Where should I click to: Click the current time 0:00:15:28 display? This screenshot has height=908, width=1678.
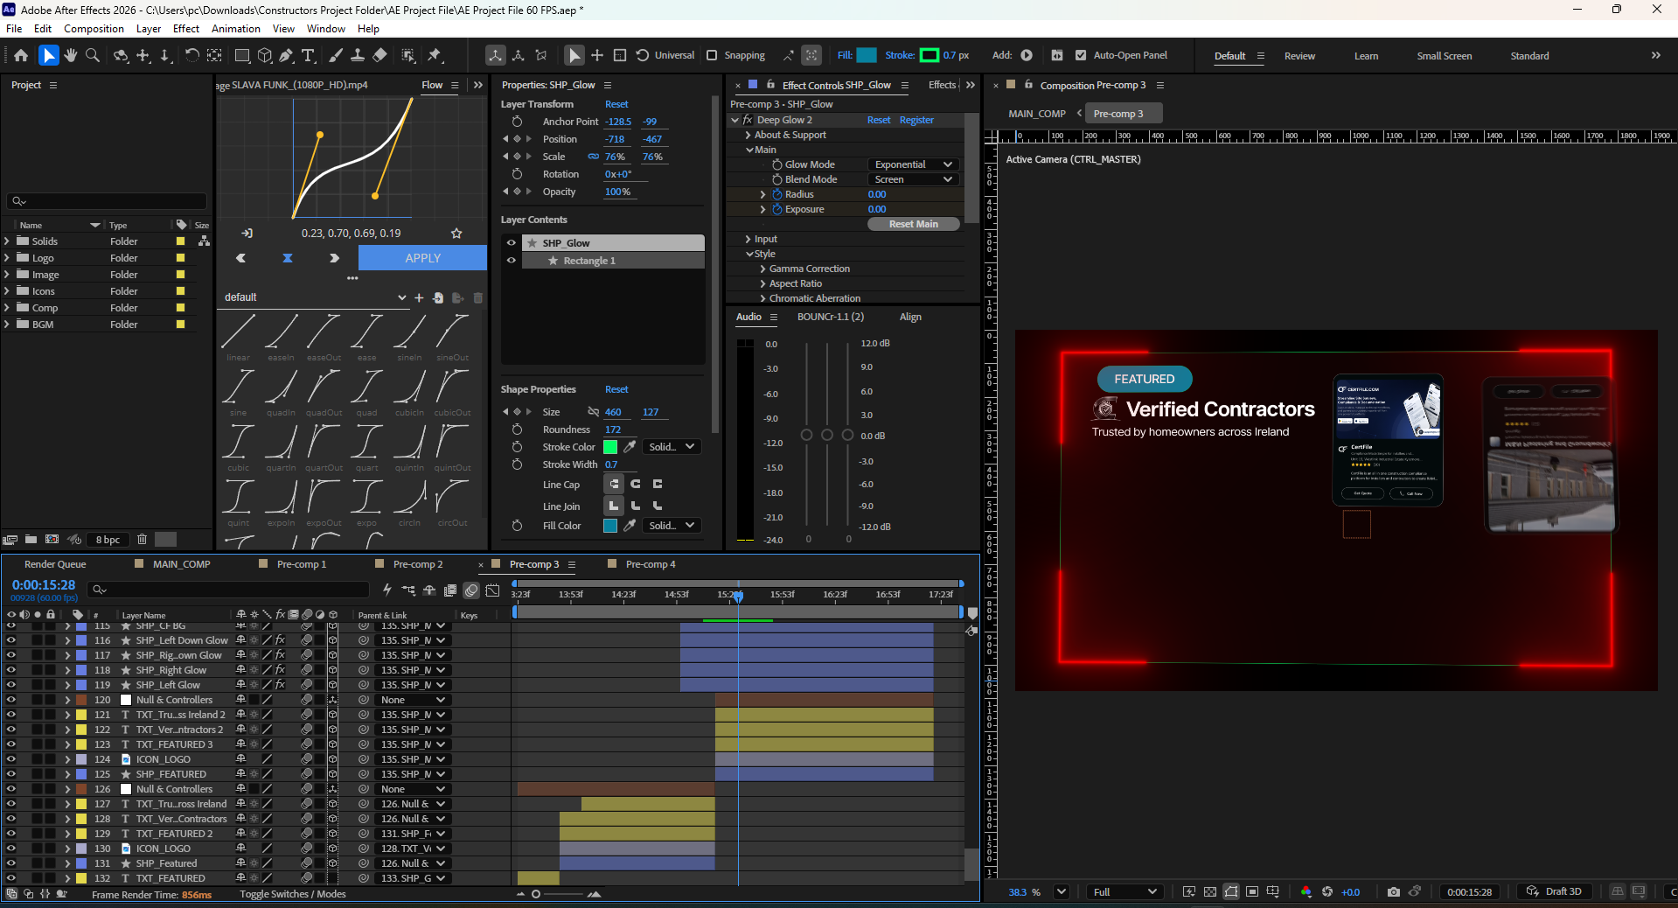point(44,585)
